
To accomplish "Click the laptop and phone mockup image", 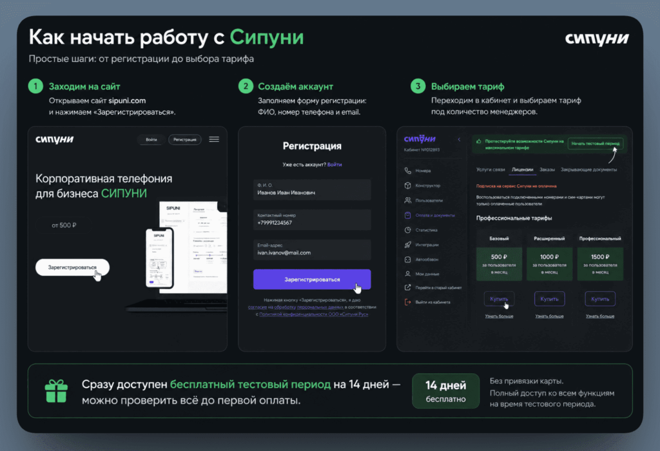I will 177,256.
